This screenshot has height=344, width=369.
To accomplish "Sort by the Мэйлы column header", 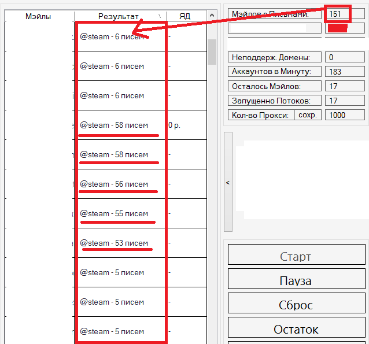I will click(x=39, y=16).
